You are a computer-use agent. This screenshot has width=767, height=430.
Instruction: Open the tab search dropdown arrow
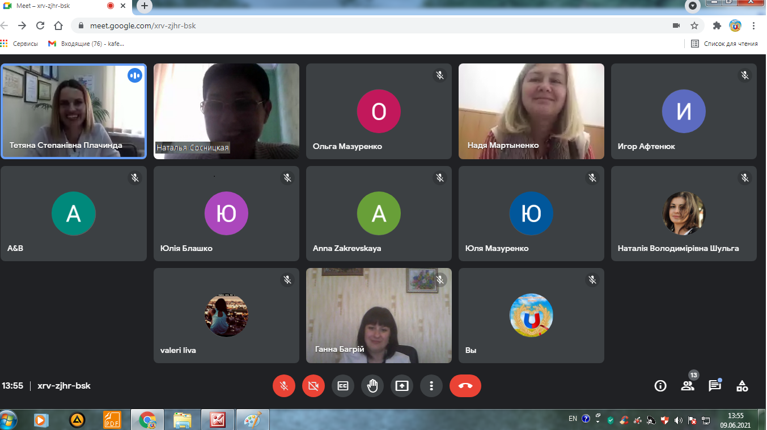(x=692, y=6)
